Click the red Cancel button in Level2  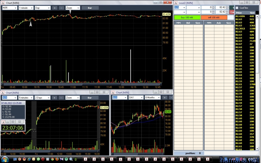tap(232, 12)
